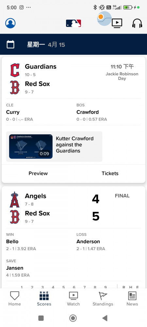
Task: Open the user profile icon
Action: click(x=10, y=23)
